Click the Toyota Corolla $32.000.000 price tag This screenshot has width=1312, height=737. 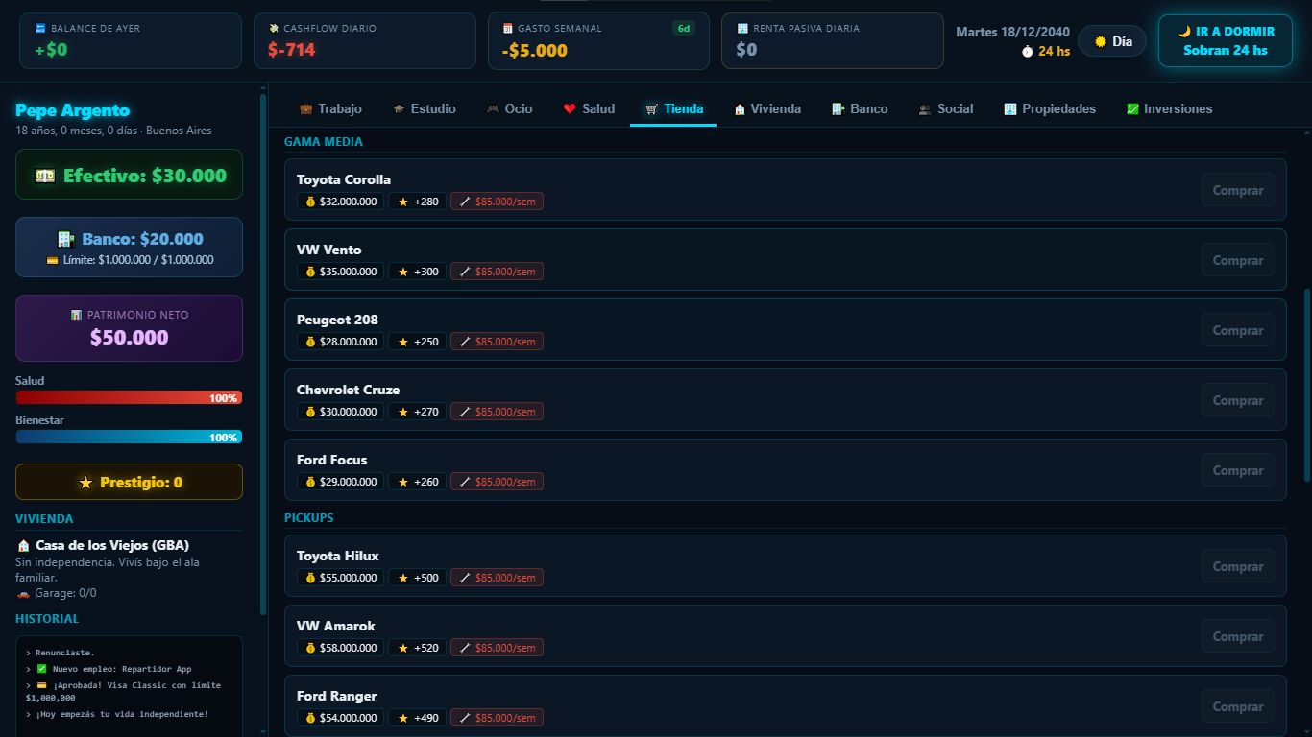point(341,202)
